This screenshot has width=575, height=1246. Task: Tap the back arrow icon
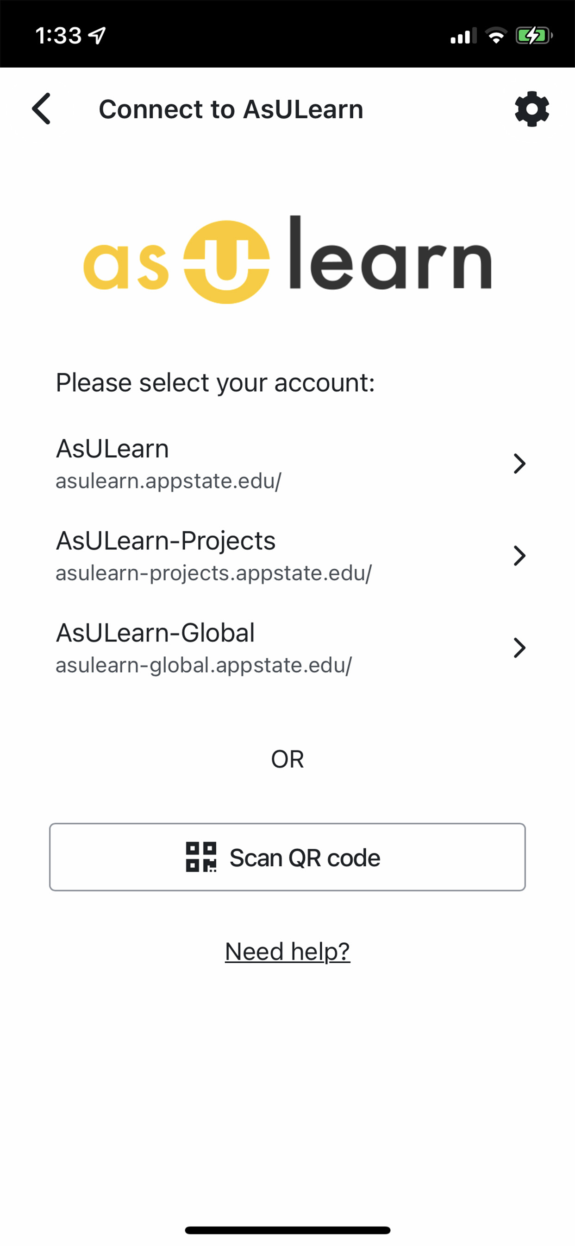point(41,109)
